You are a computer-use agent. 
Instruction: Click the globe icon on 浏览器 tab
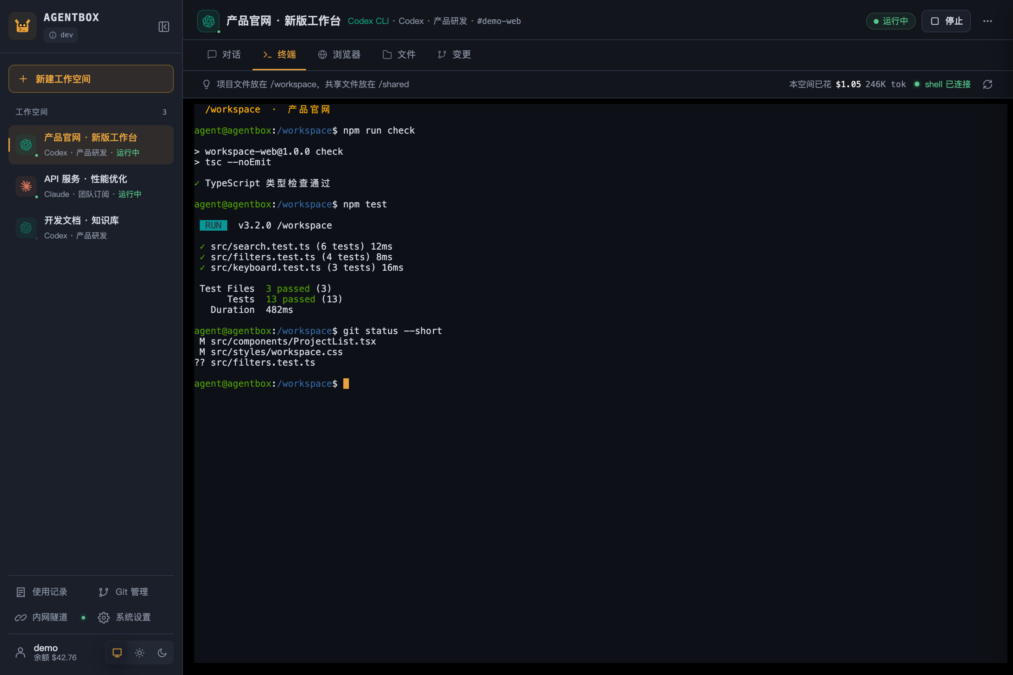coord(322,55)
